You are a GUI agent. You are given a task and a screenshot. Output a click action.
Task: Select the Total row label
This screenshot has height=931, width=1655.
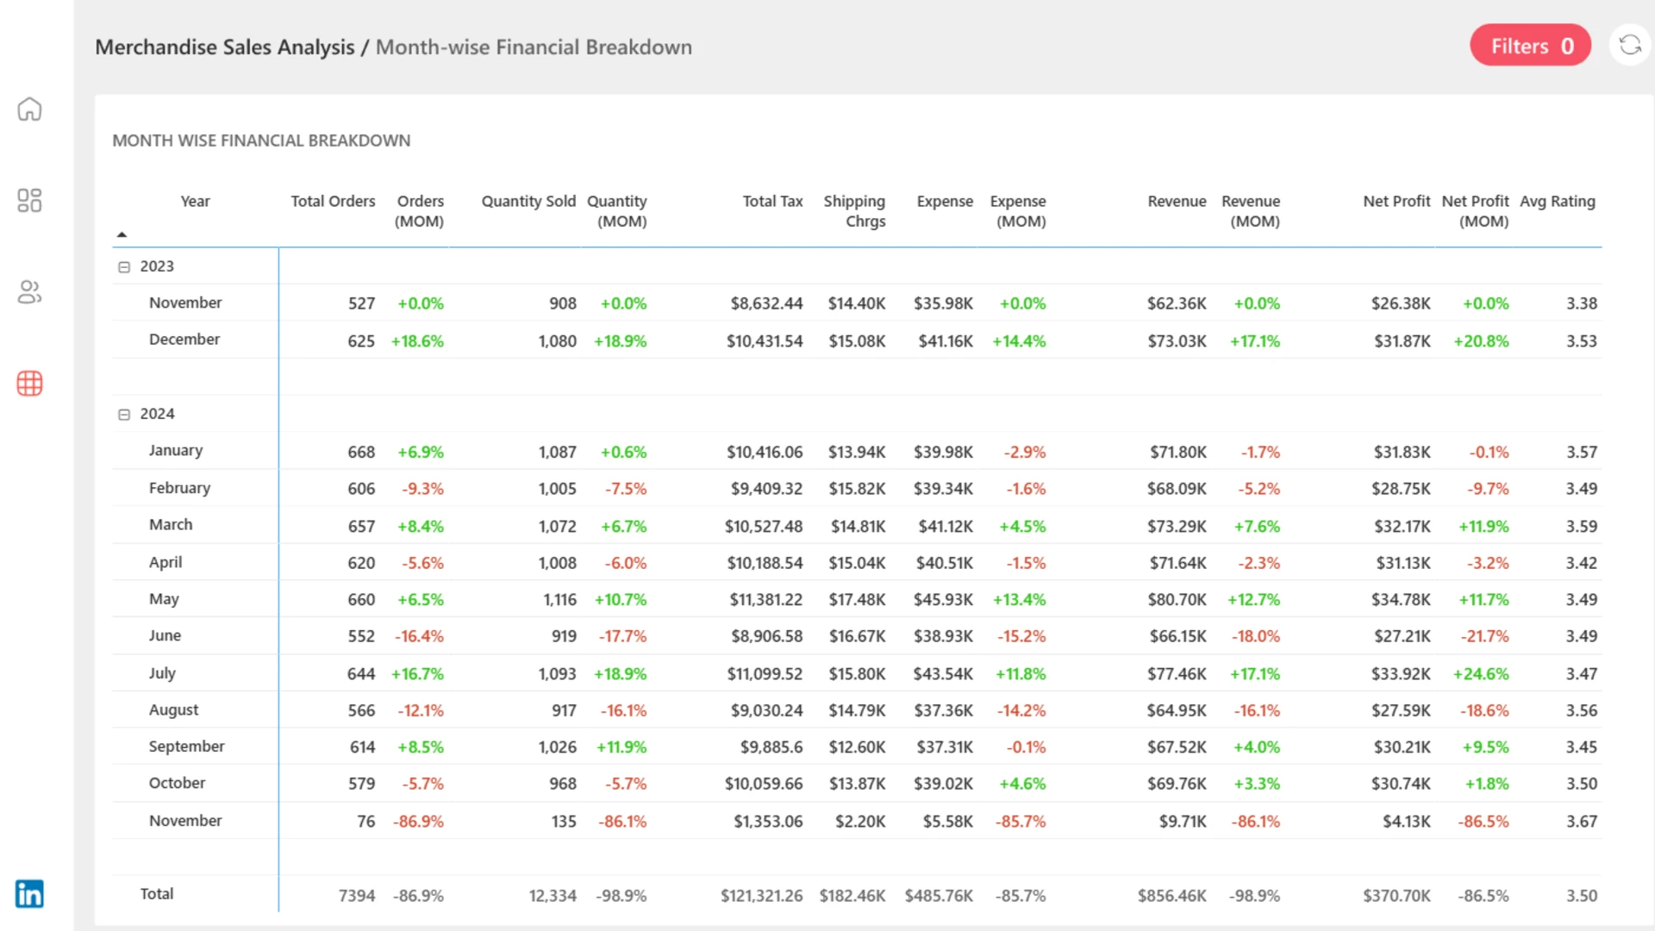tap(157, 894)
